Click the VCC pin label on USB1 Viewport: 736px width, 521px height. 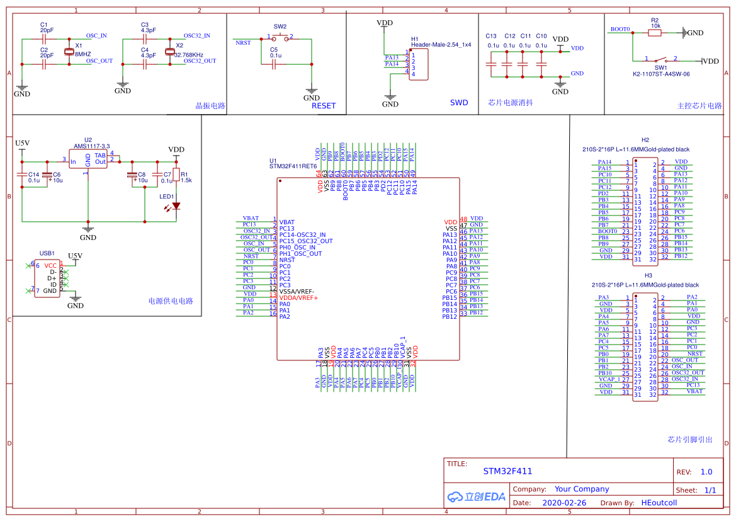50,265
